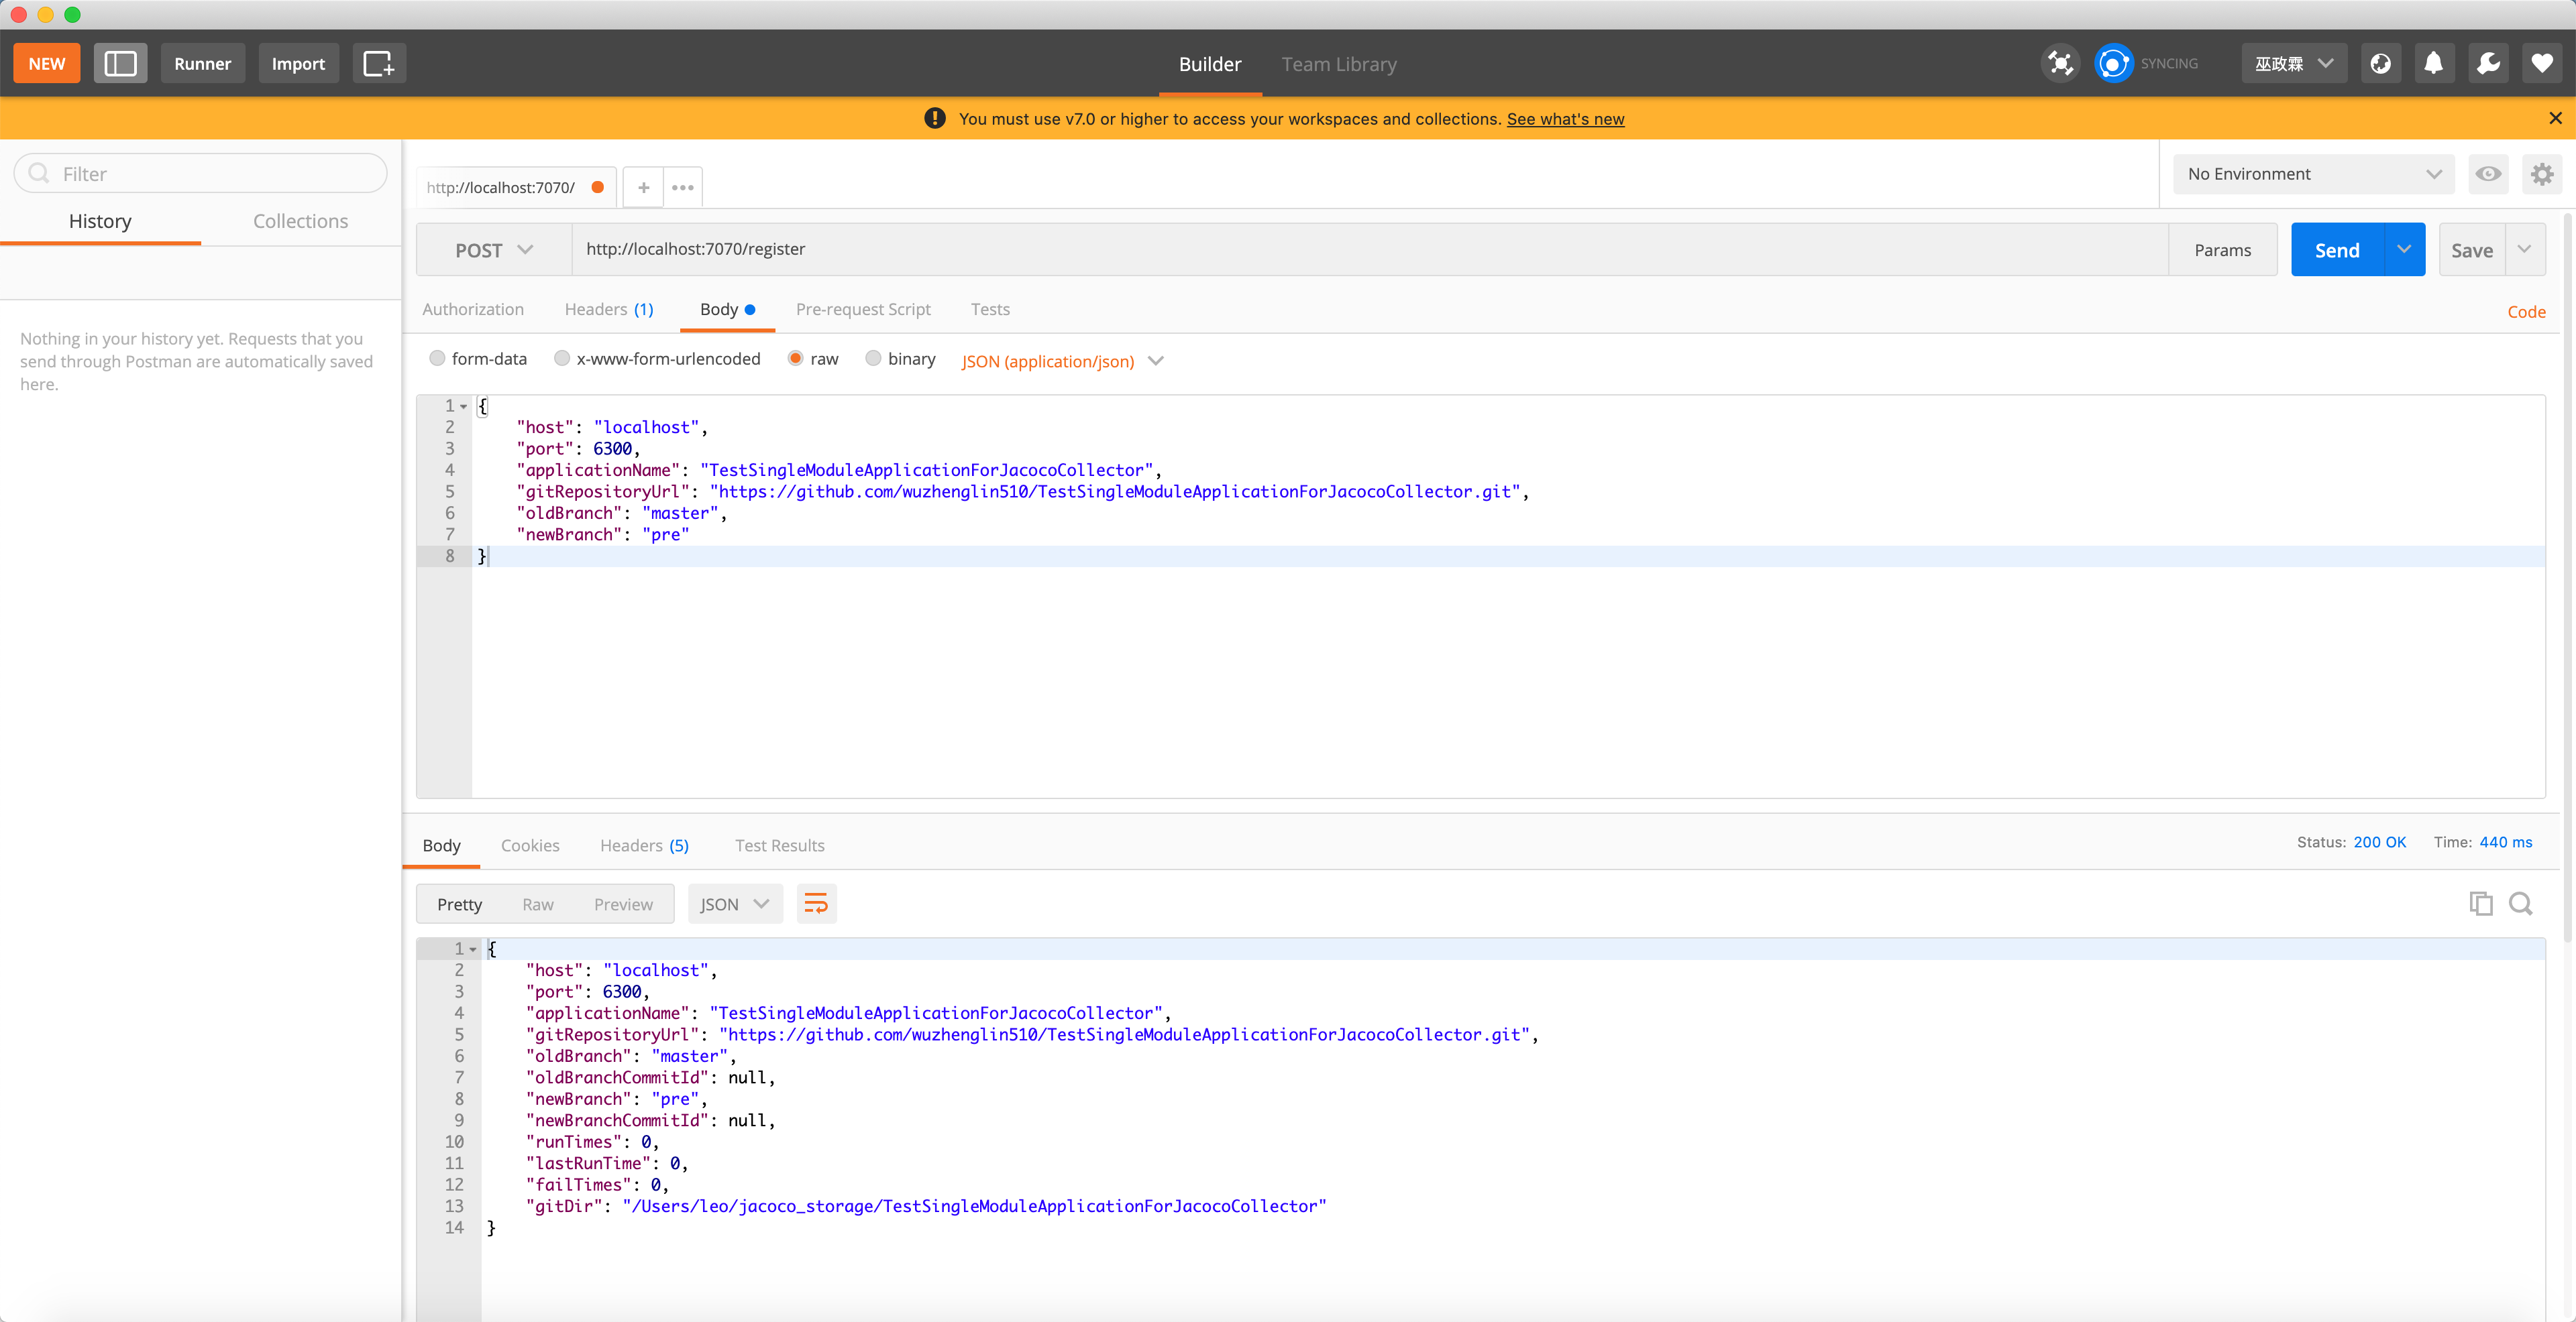Select the binary body option
Image resolution: width=2576 pixels, height=1322 pixels.
(x=873, y=359)
